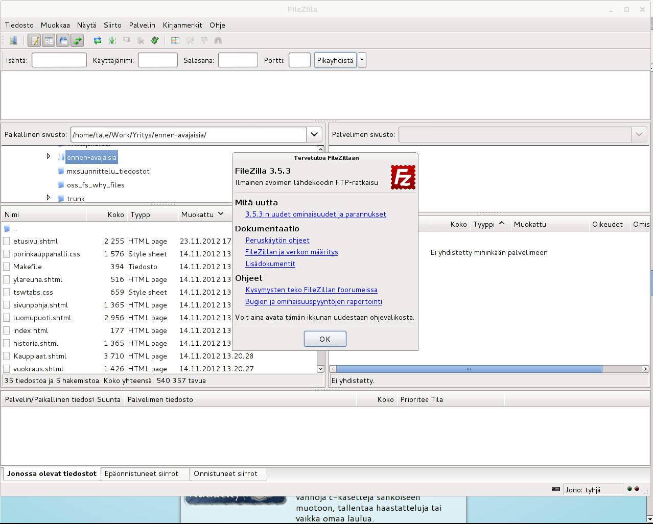This screenshot has width=653, height=524.
Task: Refresh the file and folder lists
Action: point(98,40)
